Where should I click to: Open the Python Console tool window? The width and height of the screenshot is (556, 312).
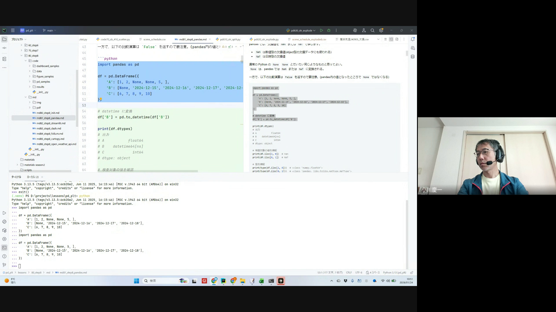(x=4, y=222)
